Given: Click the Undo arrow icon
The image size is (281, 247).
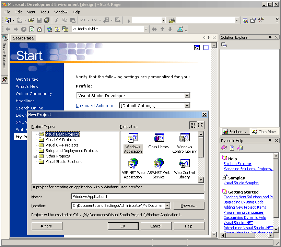Looking at the screenshot, I should click(x=83, y=20).
